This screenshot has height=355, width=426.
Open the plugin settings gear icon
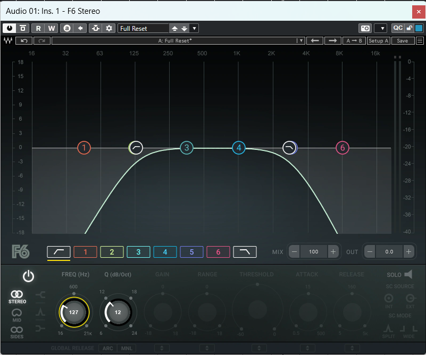pos(109,28)
